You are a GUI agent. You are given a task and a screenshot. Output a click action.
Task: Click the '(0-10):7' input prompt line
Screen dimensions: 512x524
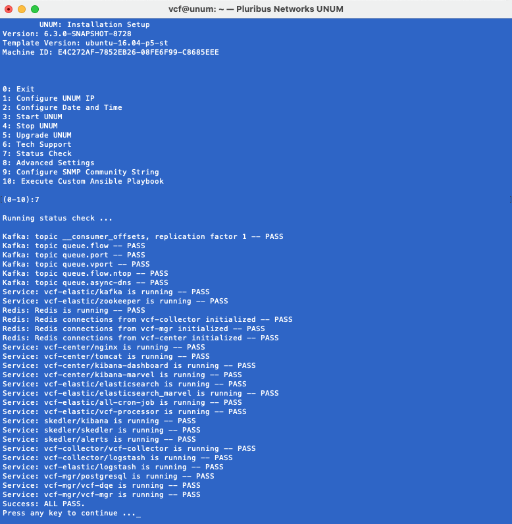20,200
